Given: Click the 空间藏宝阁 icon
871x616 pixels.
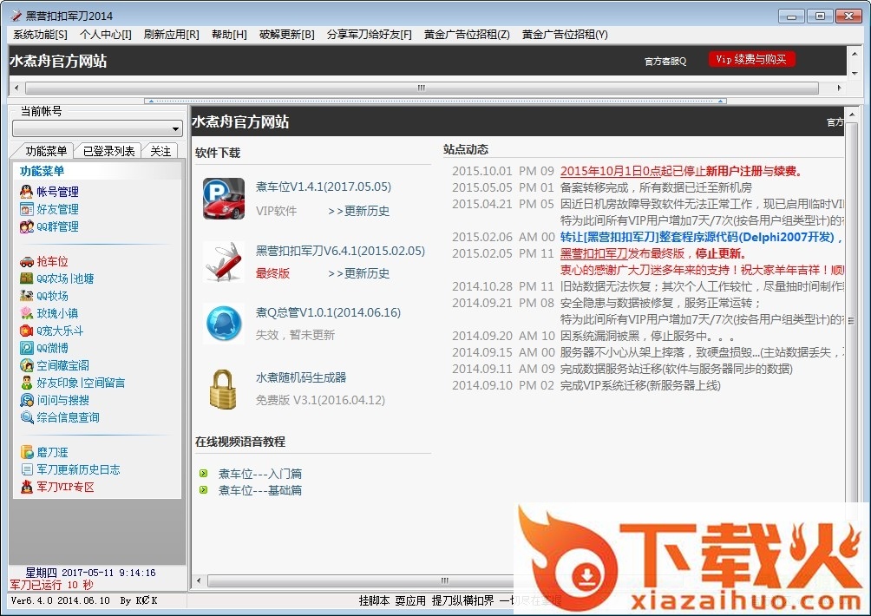Looking at the screenshot, I should coord(26,365).
